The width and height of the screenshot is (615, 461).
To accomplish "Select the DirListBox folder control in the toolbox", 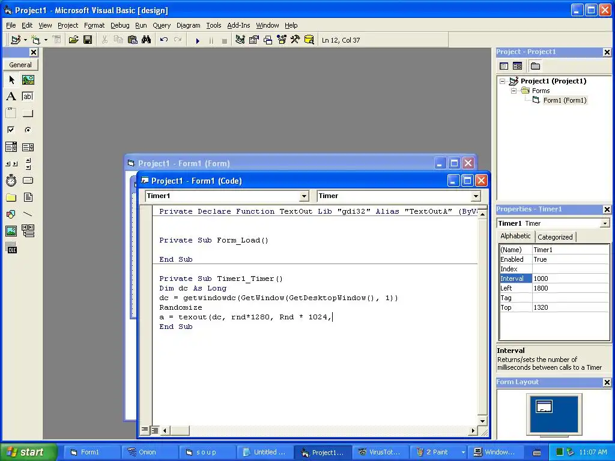I will point(11,197).
